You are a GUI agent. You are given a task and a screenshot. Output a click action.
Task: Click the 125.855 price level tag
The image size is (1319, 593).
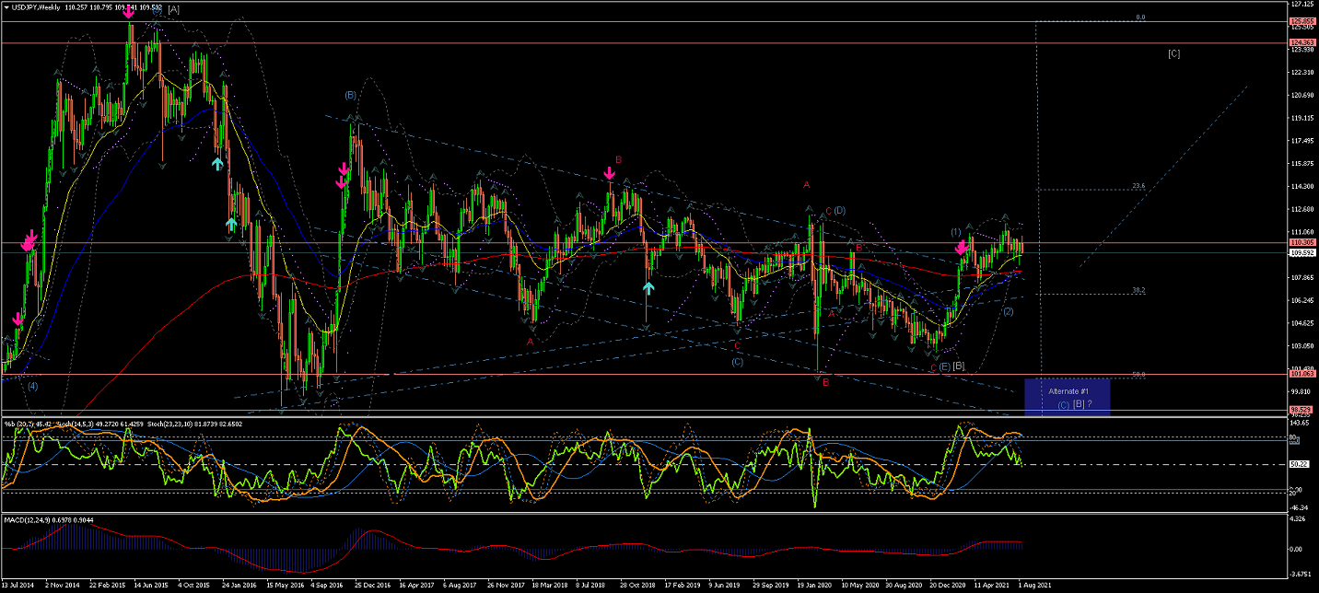1301,21
